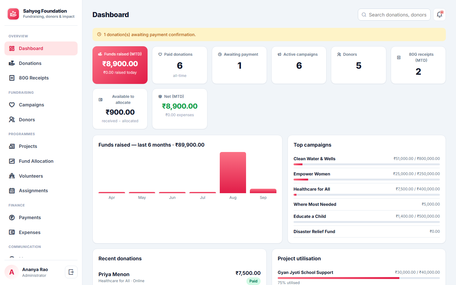
Task: Select Disaster Relief Fund campaign row
Action: tap(367, 231)
